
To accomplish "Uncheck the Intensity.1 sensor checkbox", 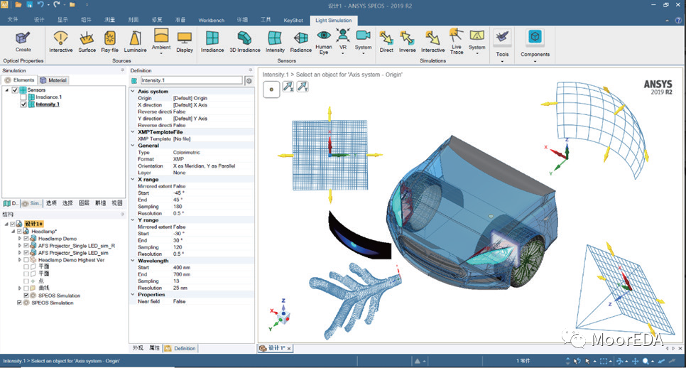I will (x=23, y=104).
